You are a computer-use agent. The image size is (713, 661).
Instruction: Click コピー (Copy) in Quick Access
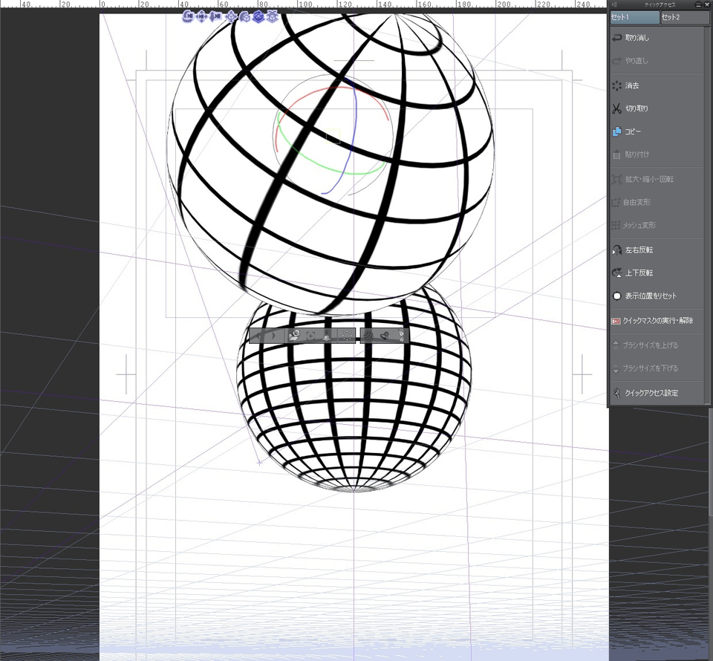coord(657,131)
